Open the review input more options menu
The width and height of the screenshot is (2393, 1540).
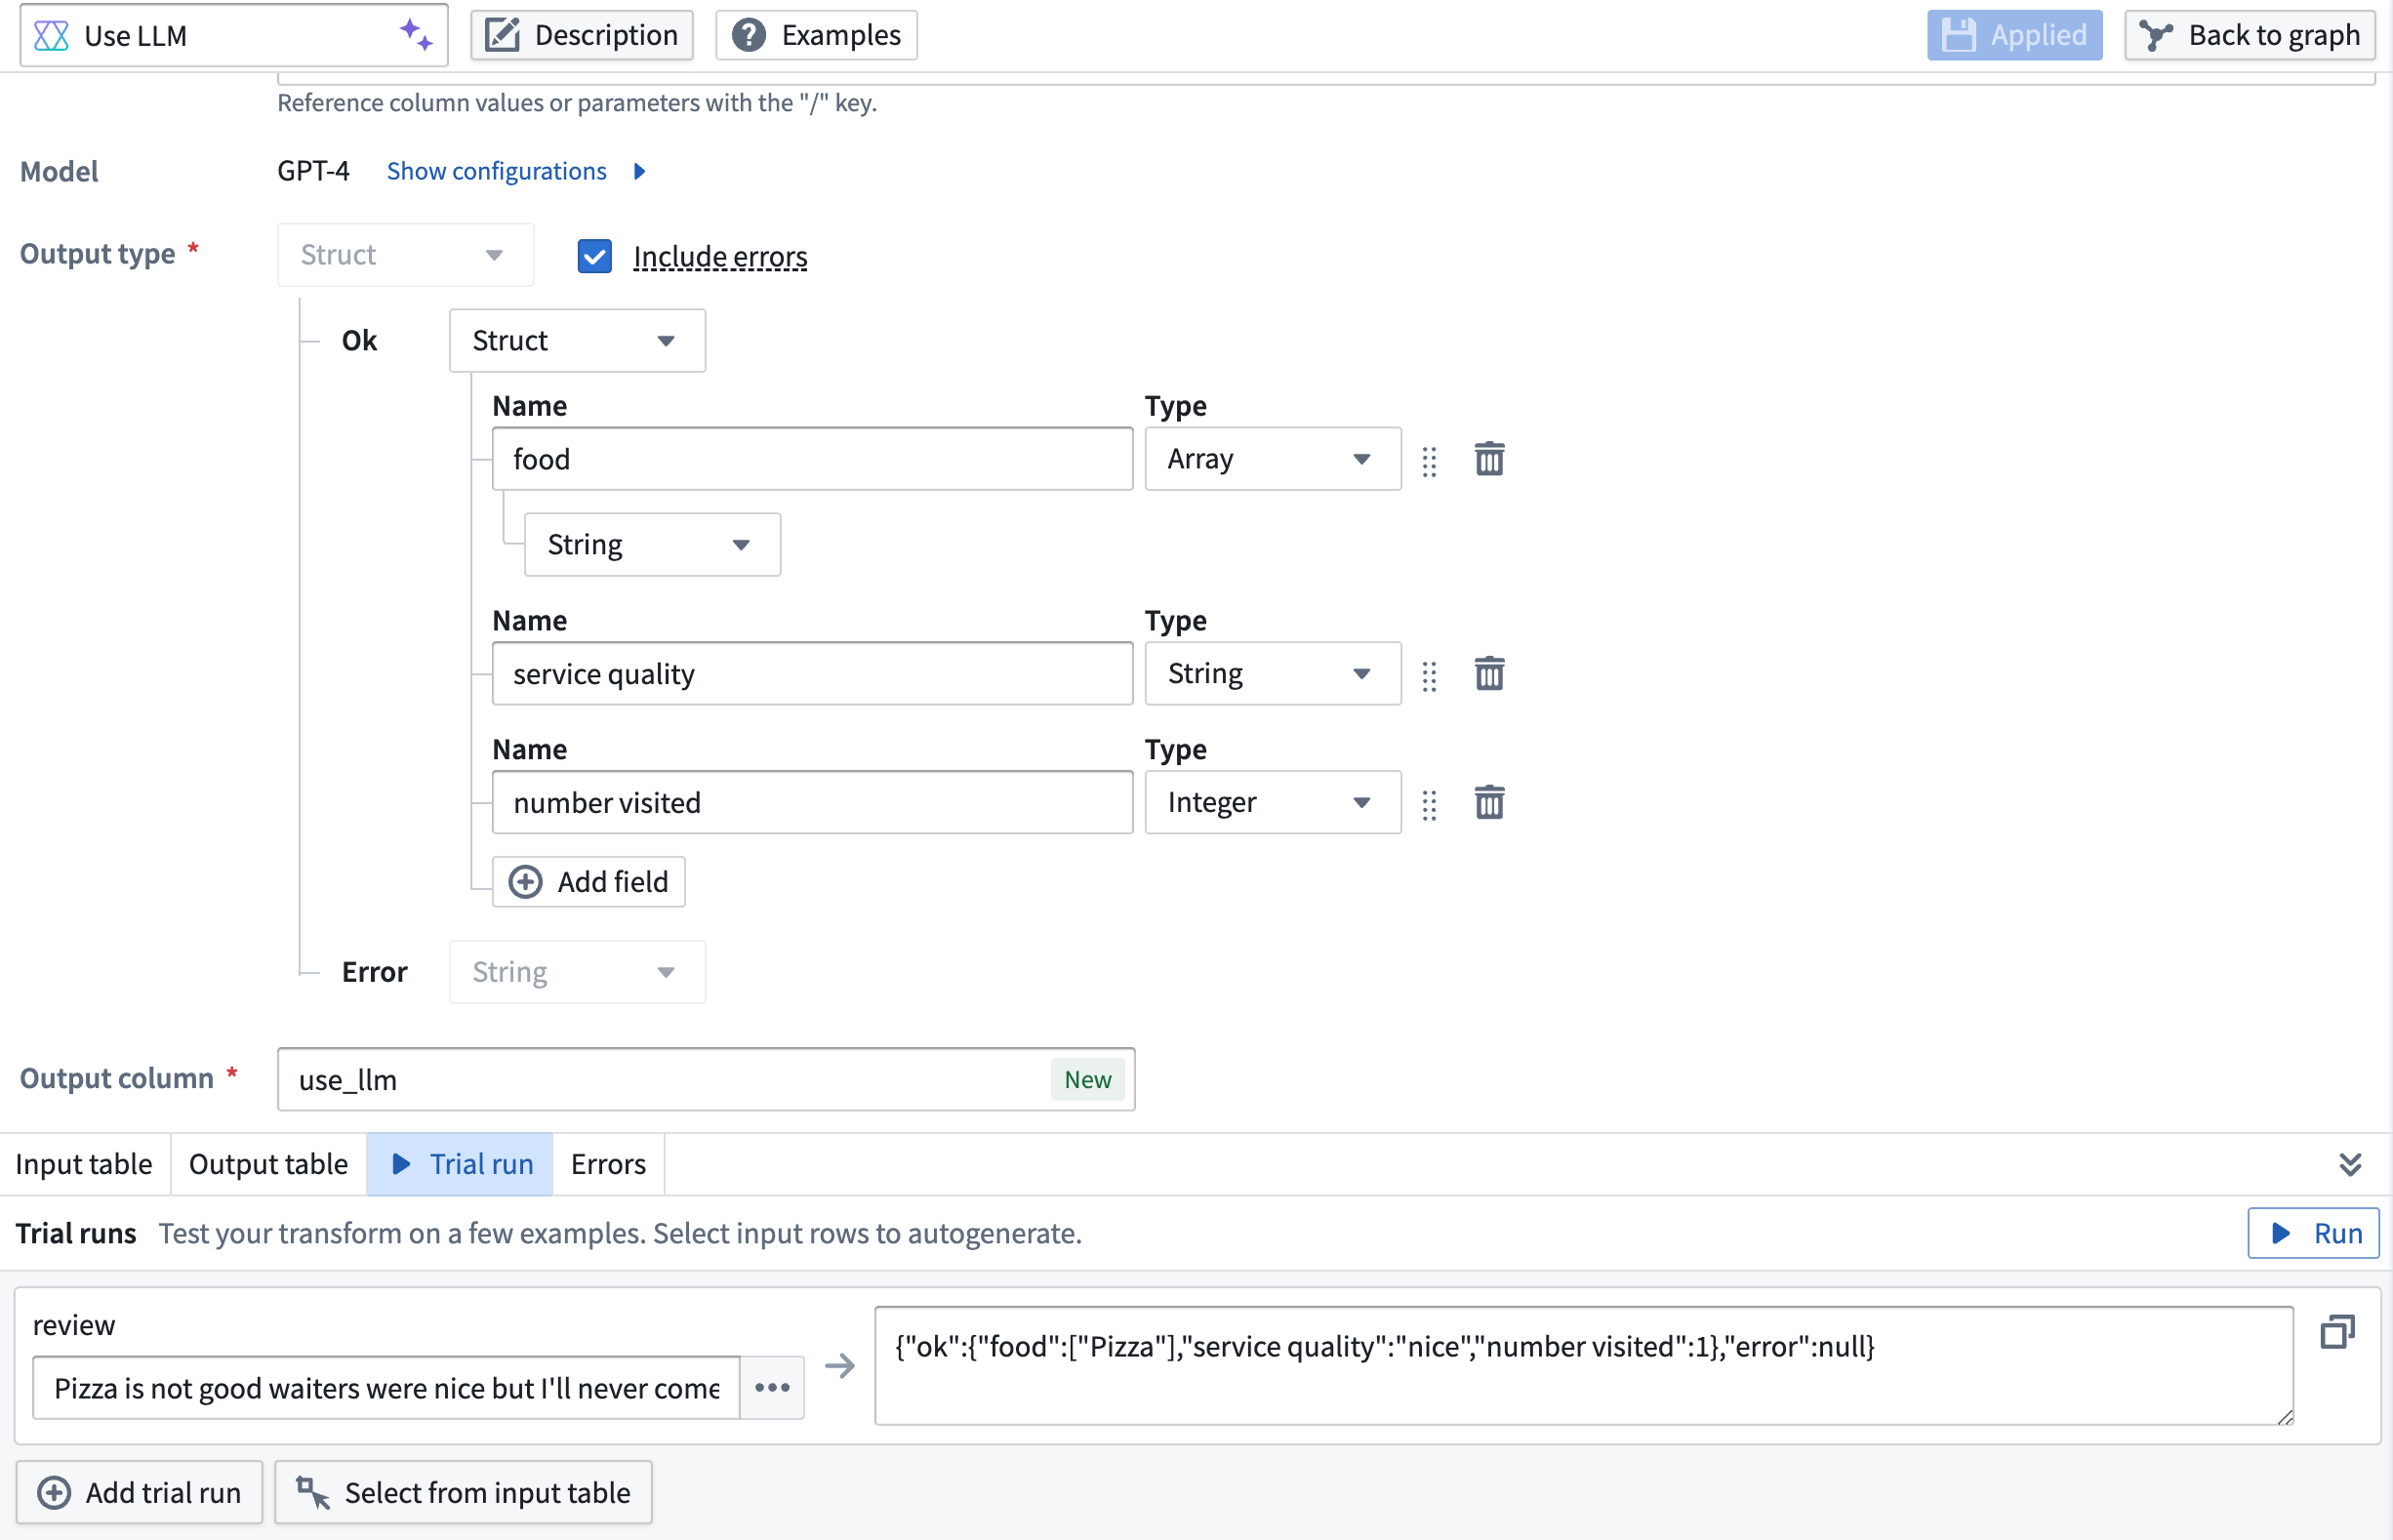tap(772, 1387)
